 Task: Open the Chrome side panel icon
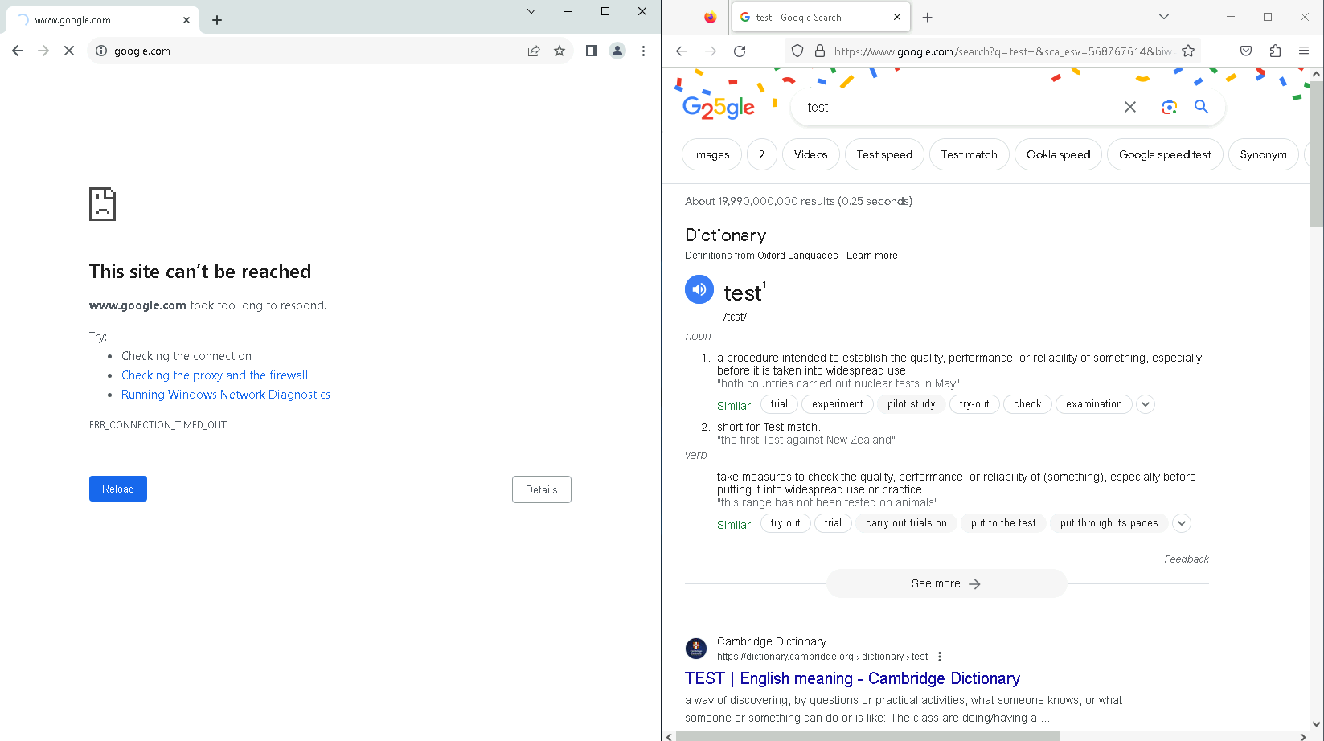[x=591, y=51]
